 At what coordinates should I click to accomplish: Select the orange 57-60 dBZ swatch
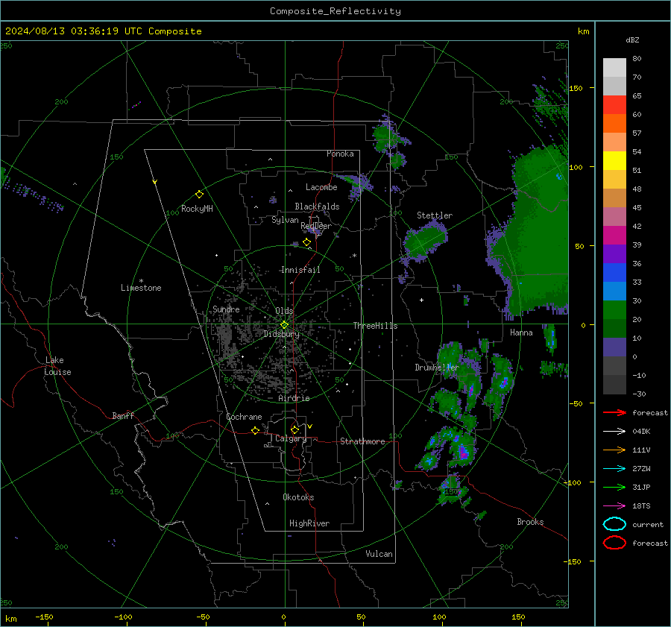(x=614, y=124)
